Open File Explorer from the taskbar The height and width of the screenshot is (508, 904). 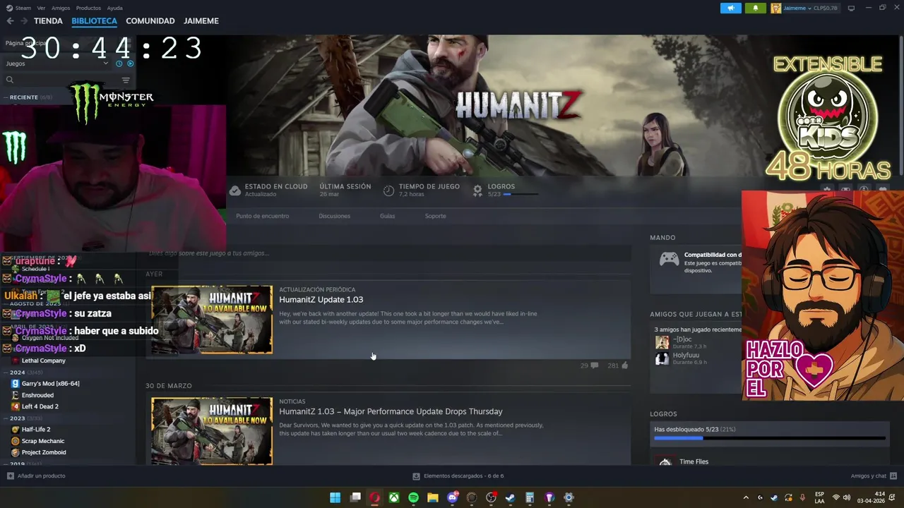(432, 497)
